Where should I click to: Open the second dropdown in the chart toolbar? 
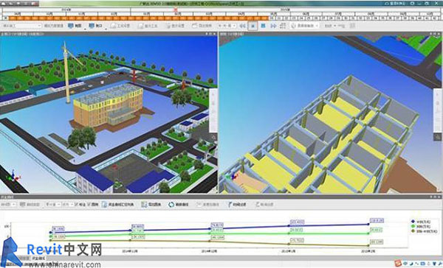click(52, 205)
